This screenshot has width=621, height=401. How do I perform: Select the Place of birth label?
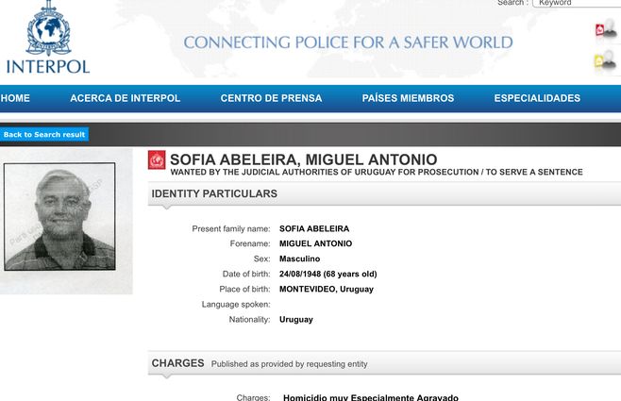244,290
